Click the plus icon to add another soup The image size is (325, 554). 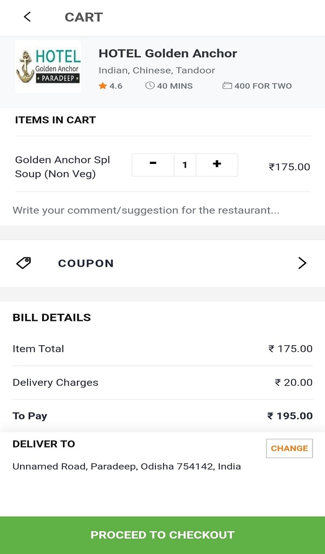[x=217, y=164]
